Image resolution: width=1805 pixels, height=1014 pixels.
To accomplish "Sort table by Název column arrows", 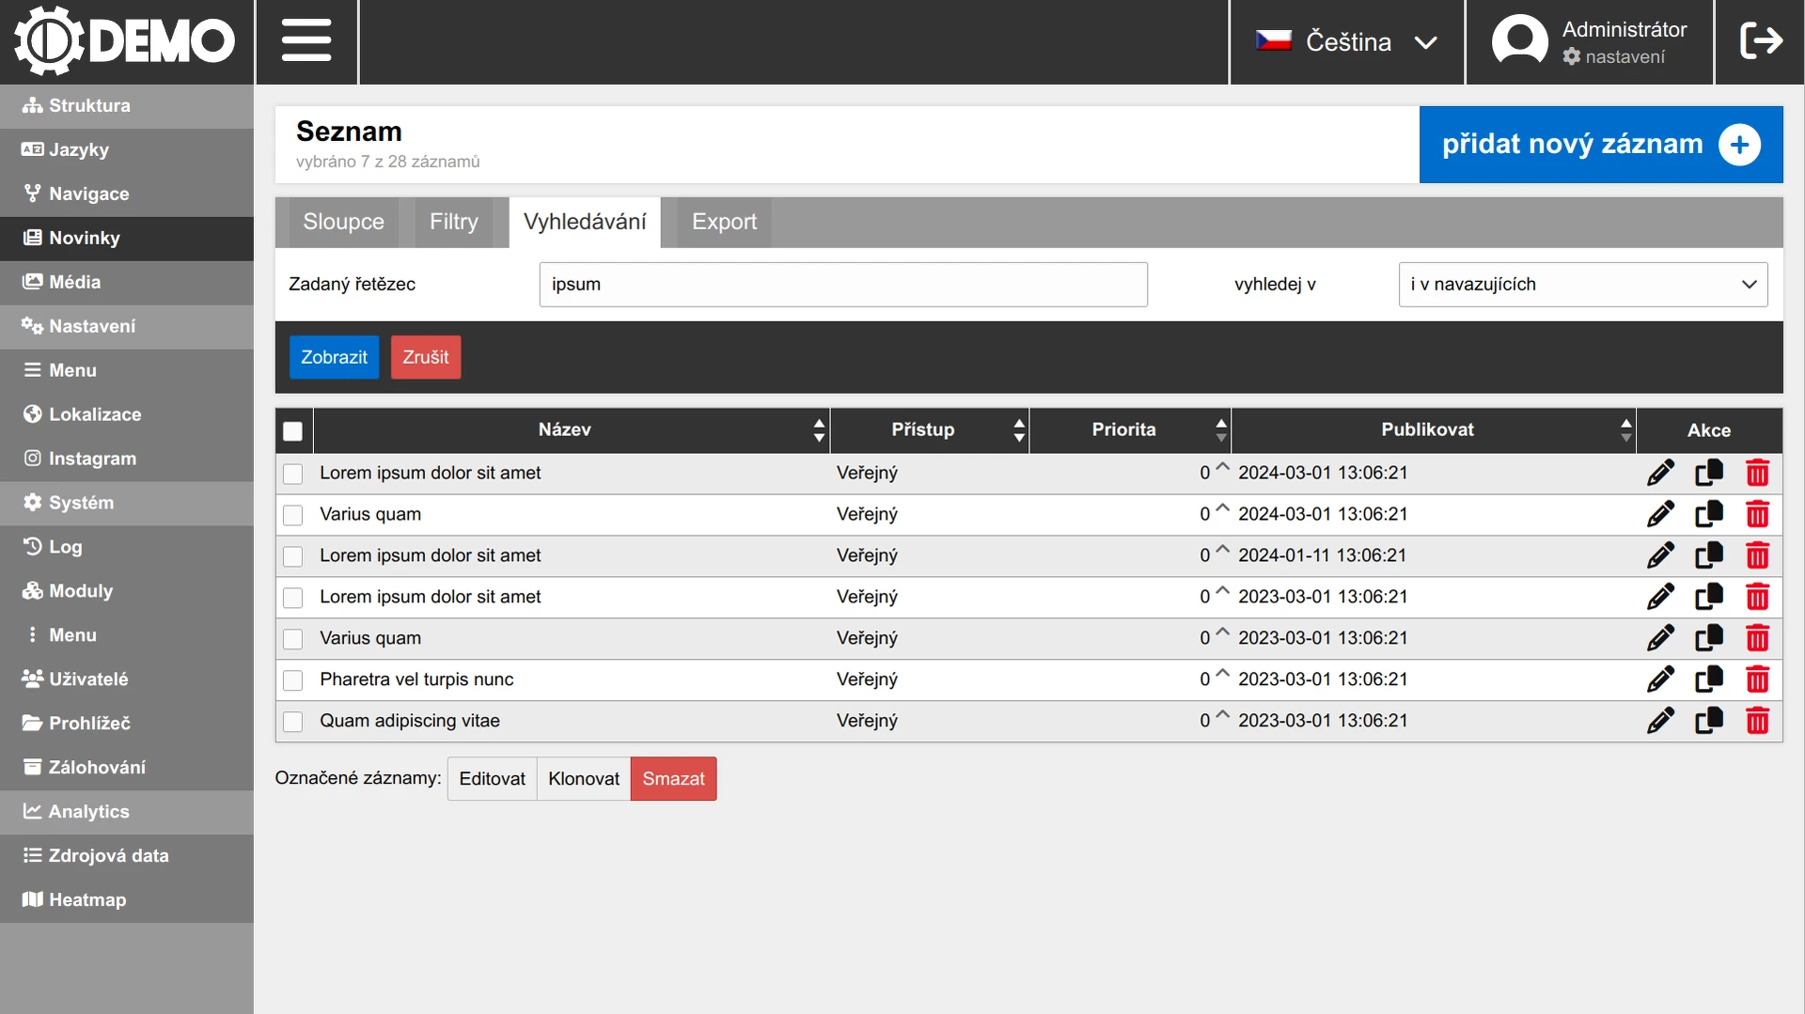I will [x=819, y=430].
